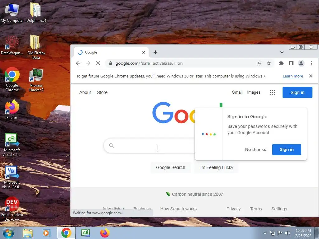Select Embarcadero Dev-C++ shortcut
319x239 pixels.
click(x=12, y=209)
